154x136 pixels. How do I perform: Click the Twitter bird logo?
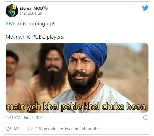145,8
